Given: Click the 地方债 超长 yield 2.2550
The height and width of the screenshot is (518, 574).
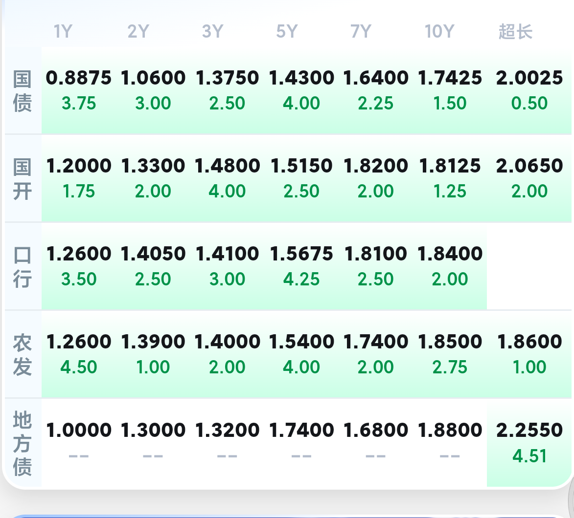Looking at the screenshot, I should pyautogui.click(x=529, y=430).
